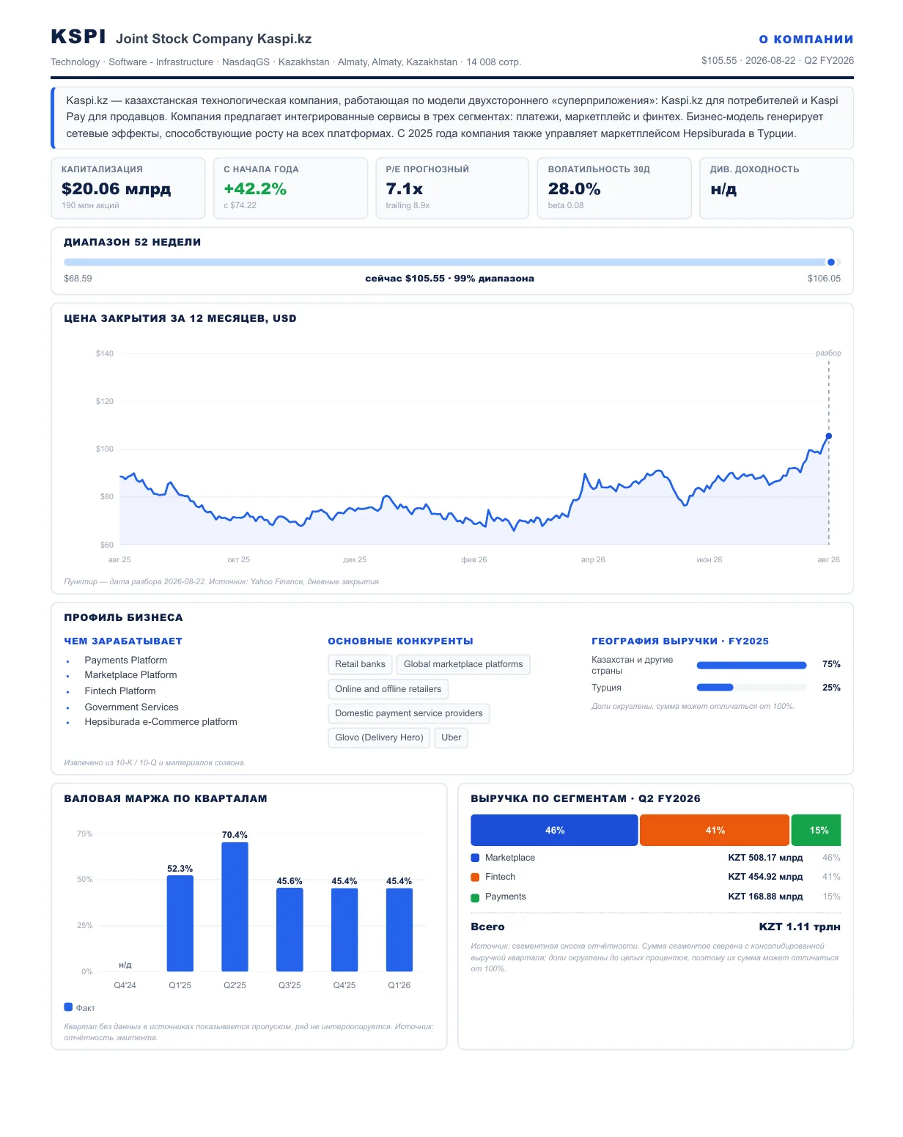This screenshot has height=1137, width=903.
Task: Click the 52-week range position dot
Action: coord(830,262)
